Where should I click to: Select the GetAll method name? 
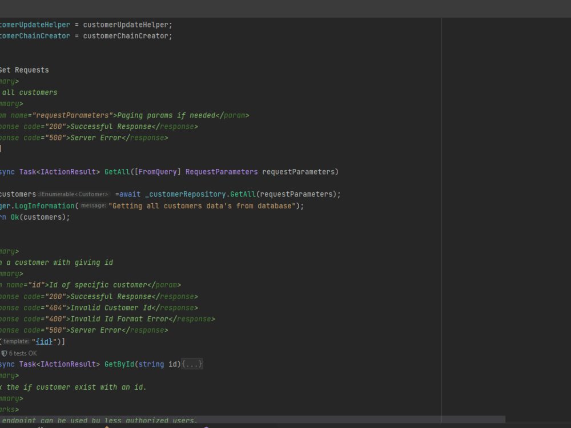pyautogui.click(x=117, y=171)
